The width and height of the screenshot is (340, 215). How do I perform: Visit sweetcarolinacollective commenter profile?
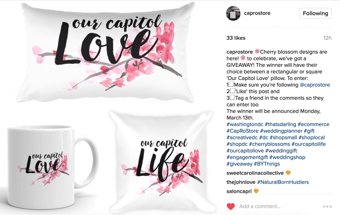(255, 173)
